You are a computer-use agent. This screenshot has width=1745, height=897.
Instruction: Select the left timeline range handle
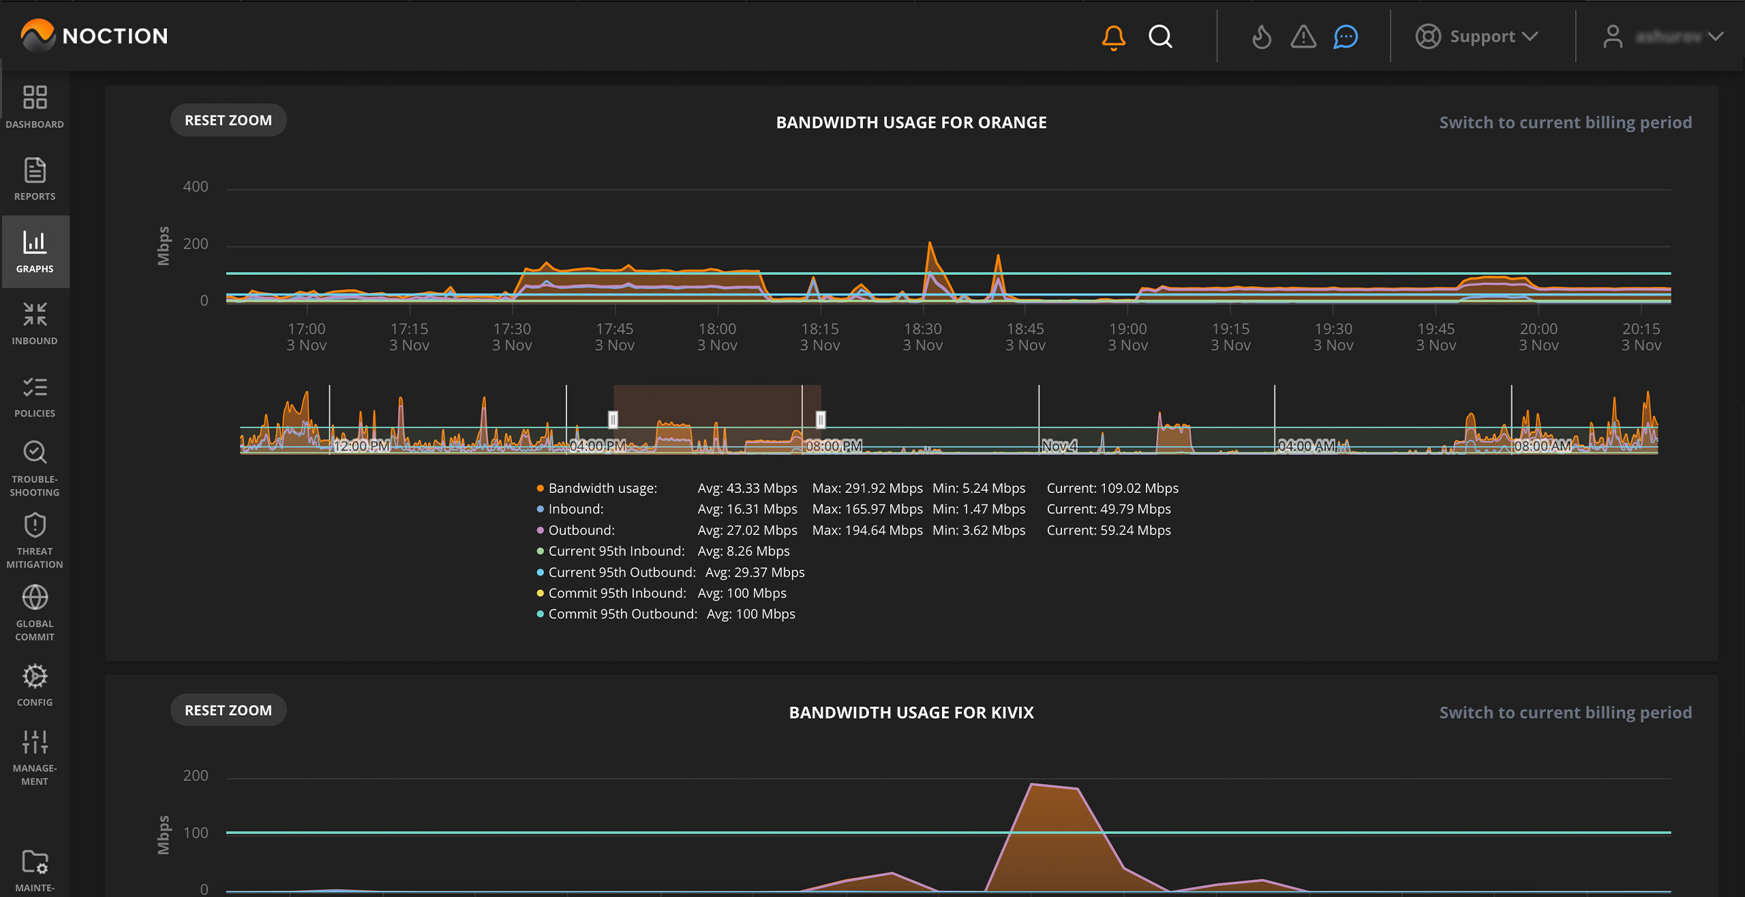pos(613,420)
